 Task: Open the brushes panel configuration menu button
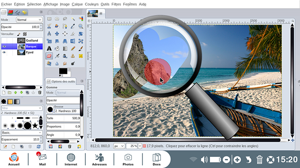[41, 101]
